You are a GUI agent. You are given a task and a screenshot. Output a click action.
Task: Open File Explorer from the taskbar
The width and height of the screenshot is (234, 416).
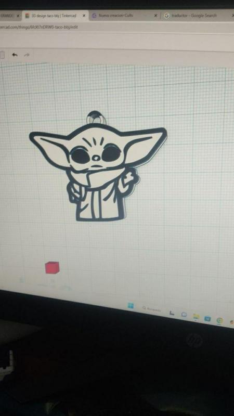tap(196, 317)
